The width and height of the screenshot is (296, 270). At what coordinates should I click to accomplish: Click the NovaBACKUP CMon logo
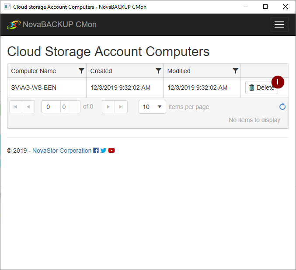(14, 25)
